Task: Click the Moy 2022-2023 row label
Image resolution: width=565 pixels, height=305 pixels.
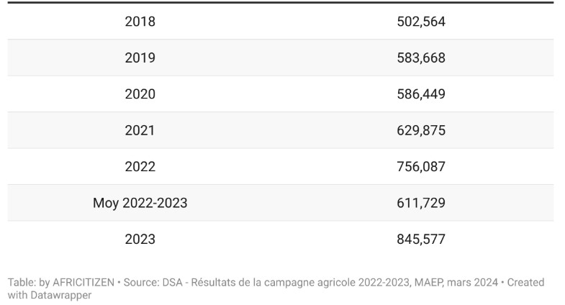Action: tap(140, 203)
